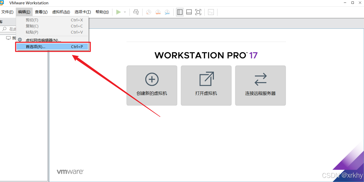Click the vmware logo at bottom
The width and height of the screenshot is (364, 182).
pyautogui.click(x=70, y=172)
